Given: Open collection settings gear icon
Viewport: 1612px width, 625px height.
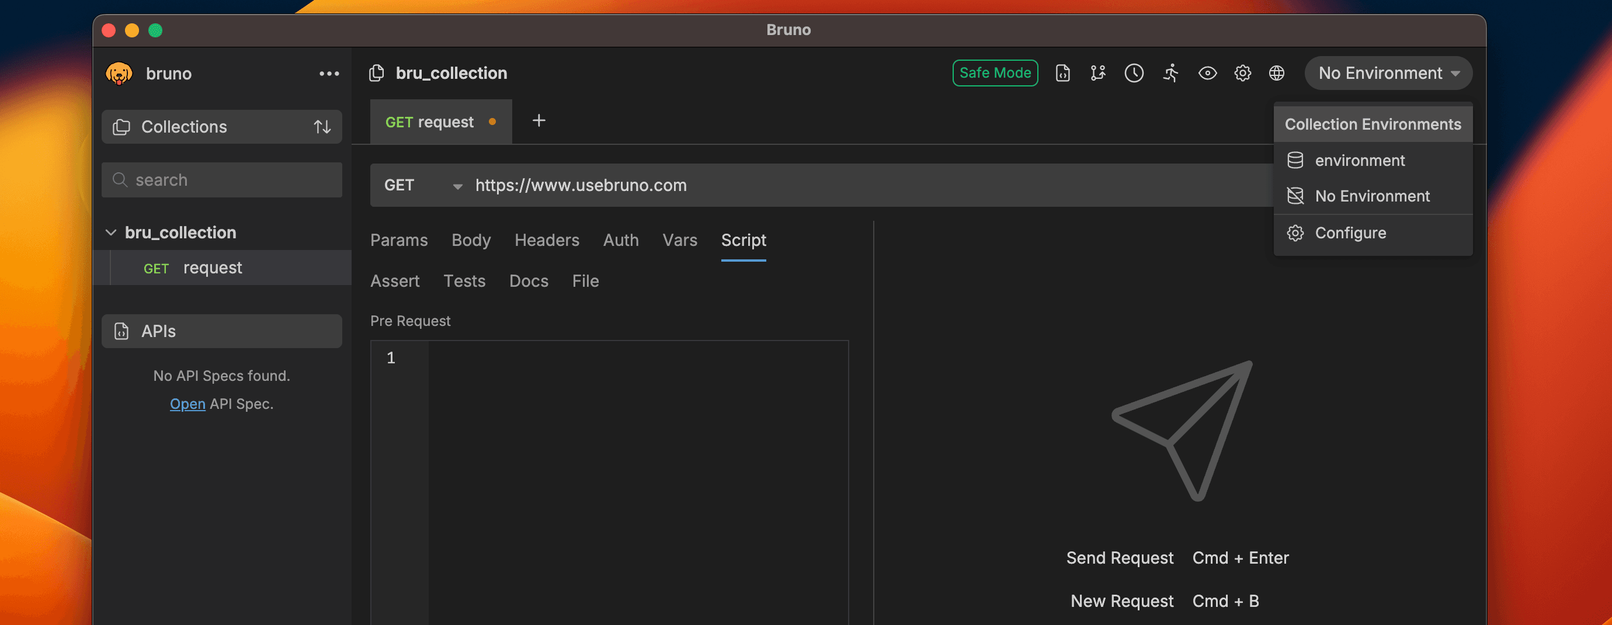Looking at the screenshot, I should tap(1242, 73).
